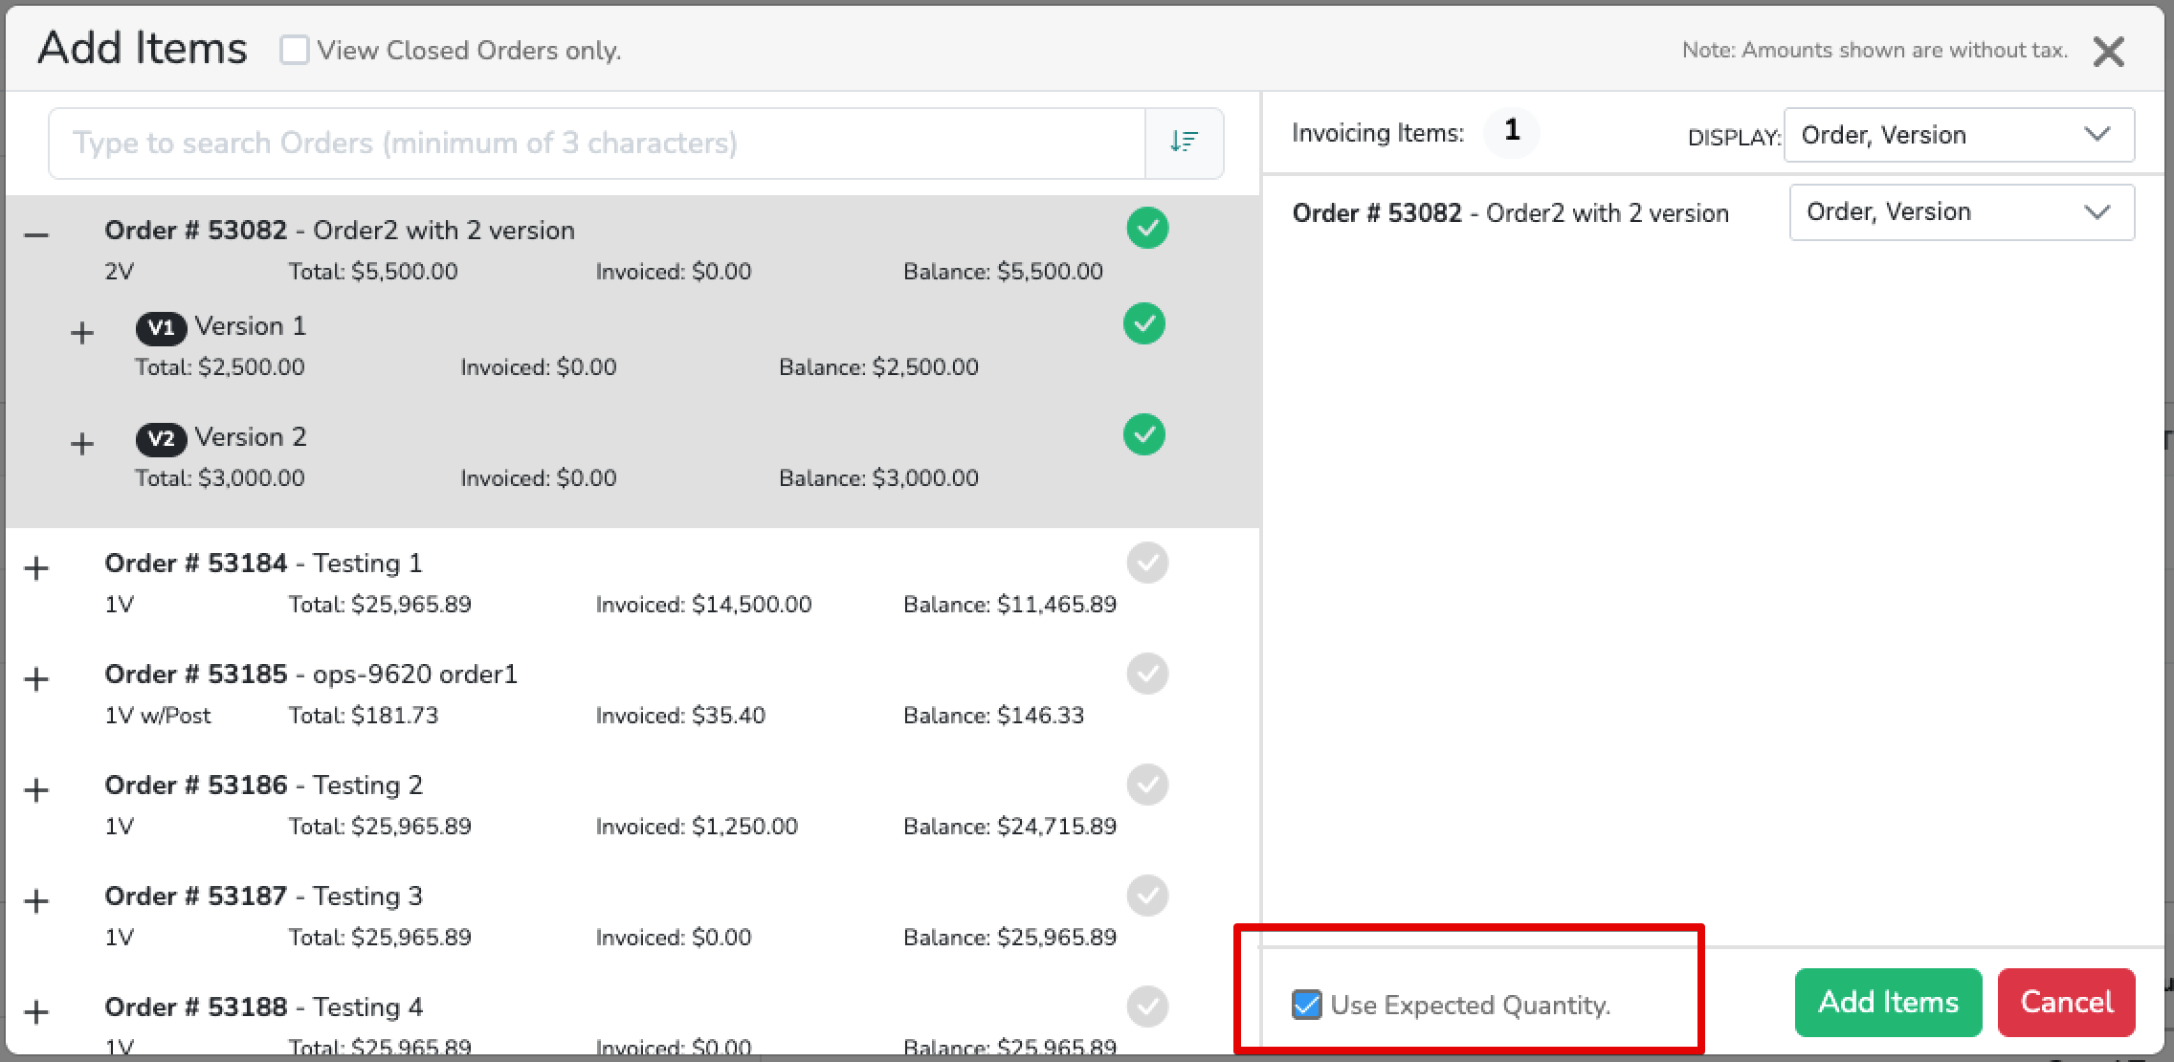Click the sort orders icon beside search

(x=1184, y=143)
